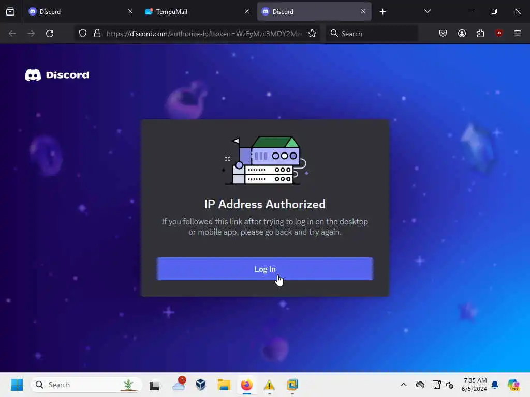Click the Discord logo on the page

tap(57, 75)
